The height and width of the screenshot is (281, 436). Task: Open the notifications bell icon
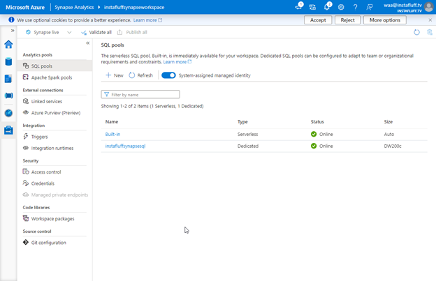pos(327,6)
